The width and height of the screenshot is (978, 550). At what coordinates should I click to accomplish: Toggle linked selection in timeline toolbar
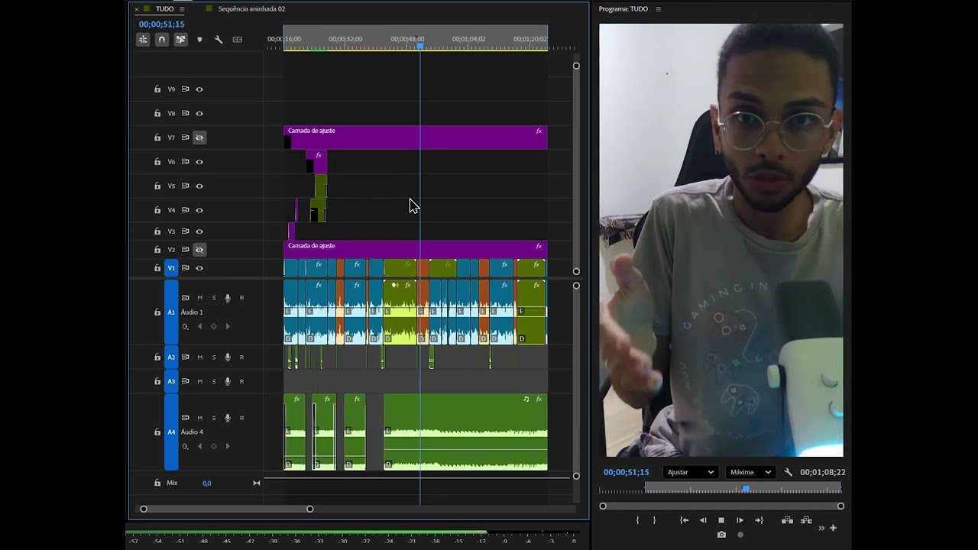click(x=180, y=40)
